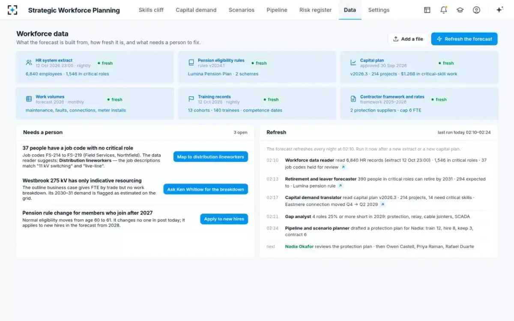The image size is (514, 321).
Task: Click the HR system extract people icon
Action: [x=29, y=62]
